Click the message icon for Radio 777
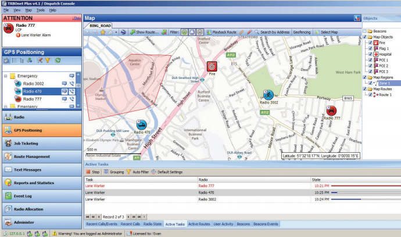Image resolution: width=401 pixels, height=237 pixels. 65,99
